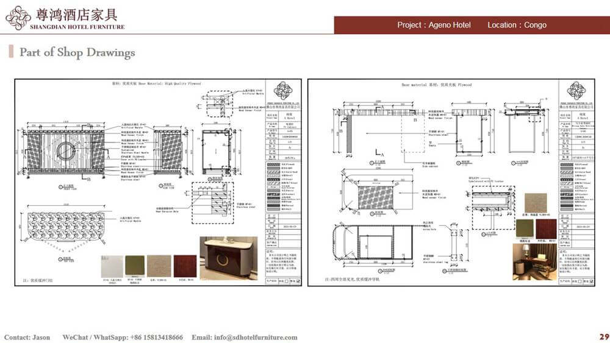This screenshot has height=343, width=610.
Task: Click the knot logo in right drawing title block
Action: coord(576,91)
